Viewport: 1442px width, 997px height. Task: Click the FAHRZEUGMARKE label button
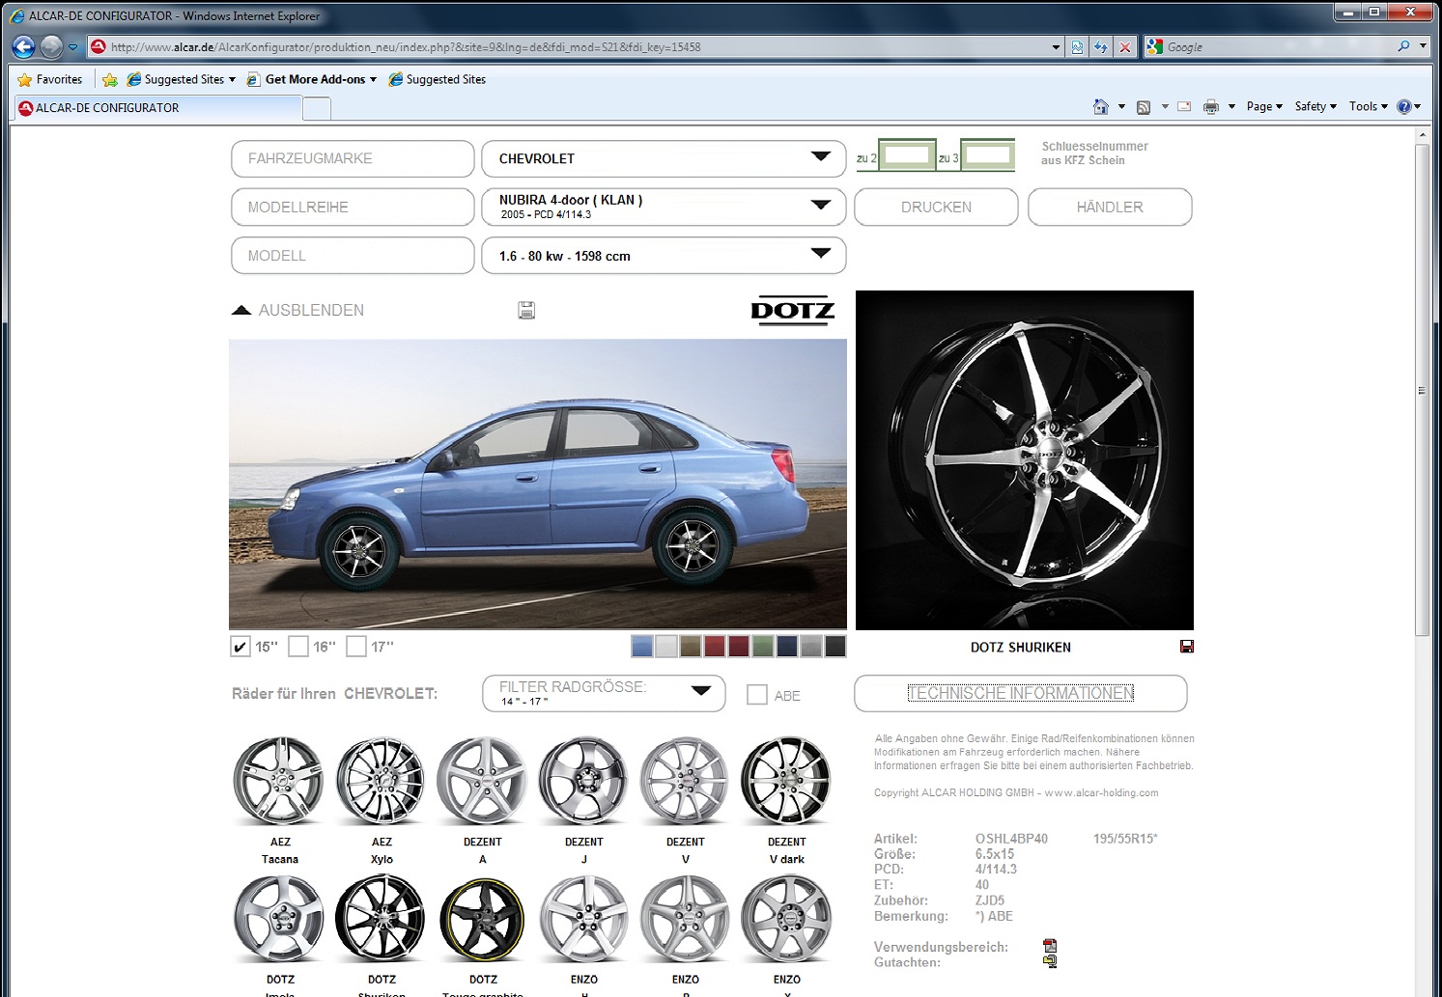[x=353, y=158]
